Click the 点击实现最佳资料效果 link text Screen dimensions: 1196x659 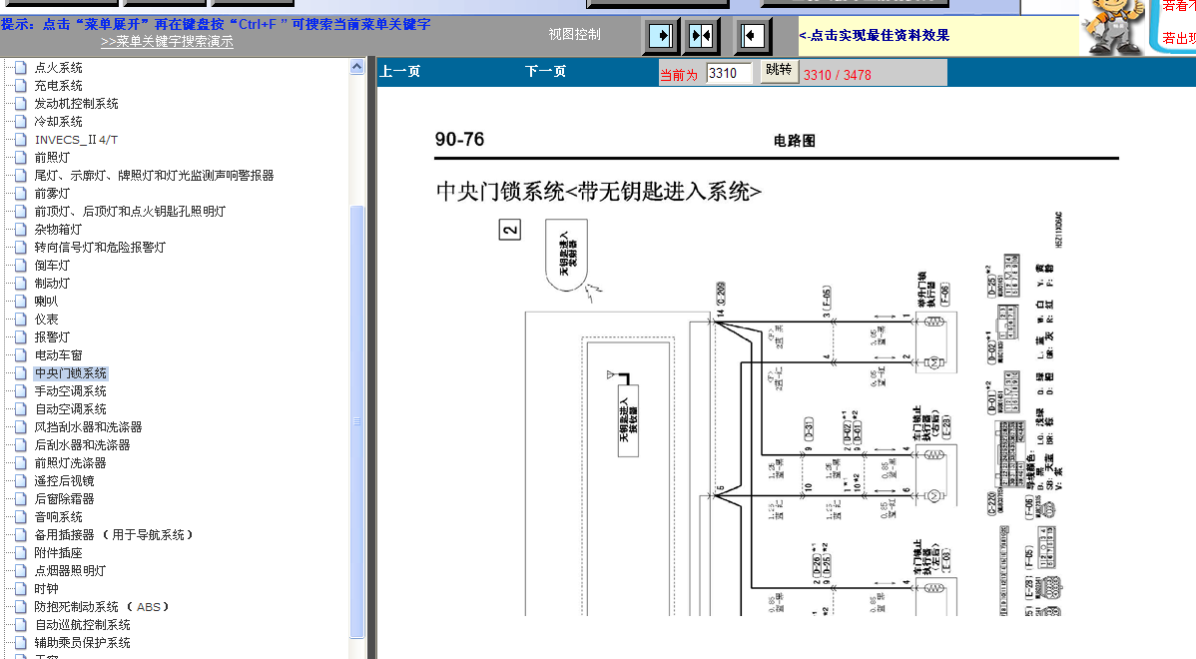pyautogui.click(x=875, y=35)
